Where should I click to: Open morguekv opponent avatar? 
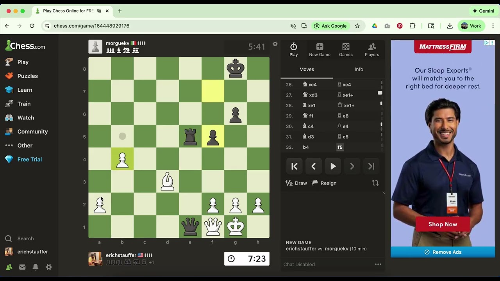tap(95, 46)
